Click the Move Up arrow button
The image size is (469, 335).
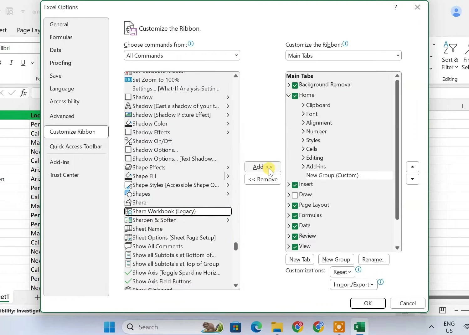413,167
